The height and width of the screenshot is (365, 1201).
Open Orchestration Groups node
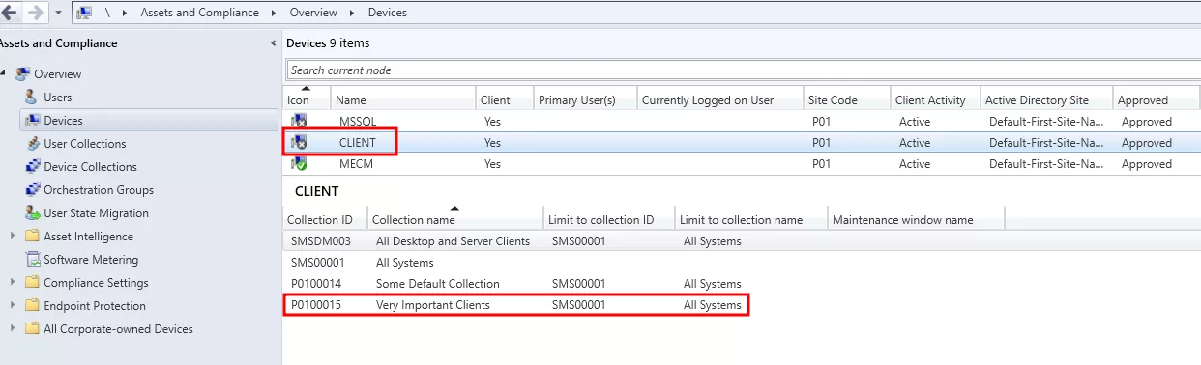point(99,190)
